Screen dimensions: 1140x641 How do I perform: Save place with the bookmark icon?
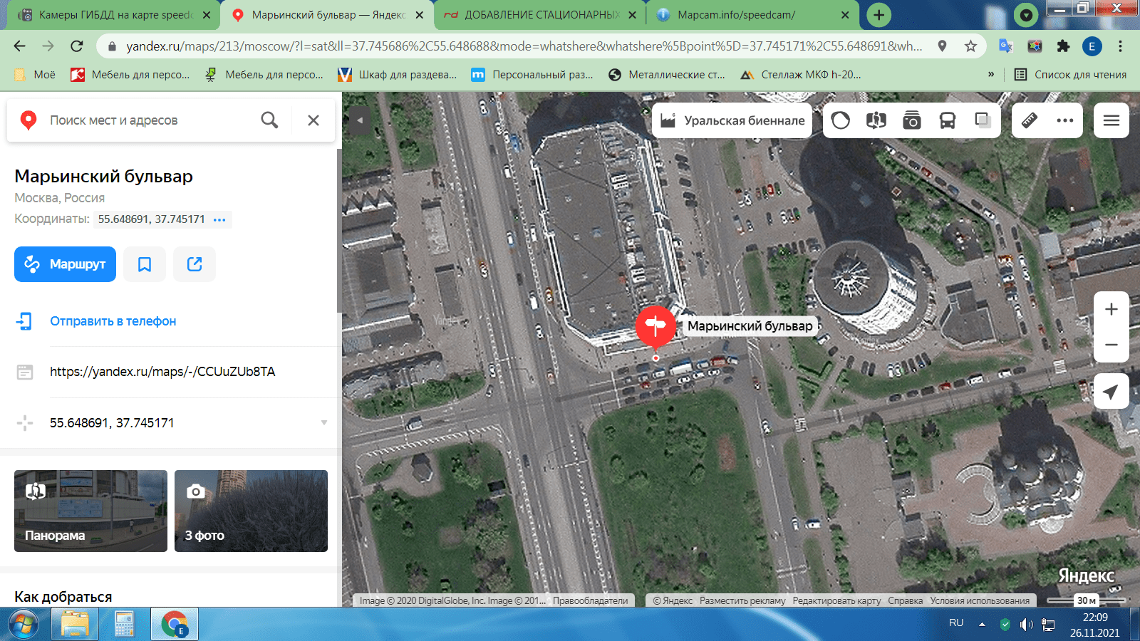145,264
